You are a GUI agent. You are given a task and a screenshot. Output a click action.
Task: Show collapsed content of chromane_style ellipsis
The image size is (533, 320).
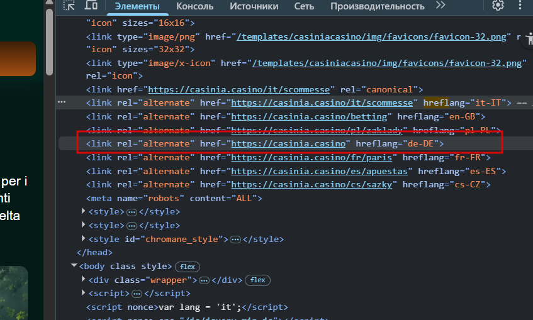[x=235, y=240]
